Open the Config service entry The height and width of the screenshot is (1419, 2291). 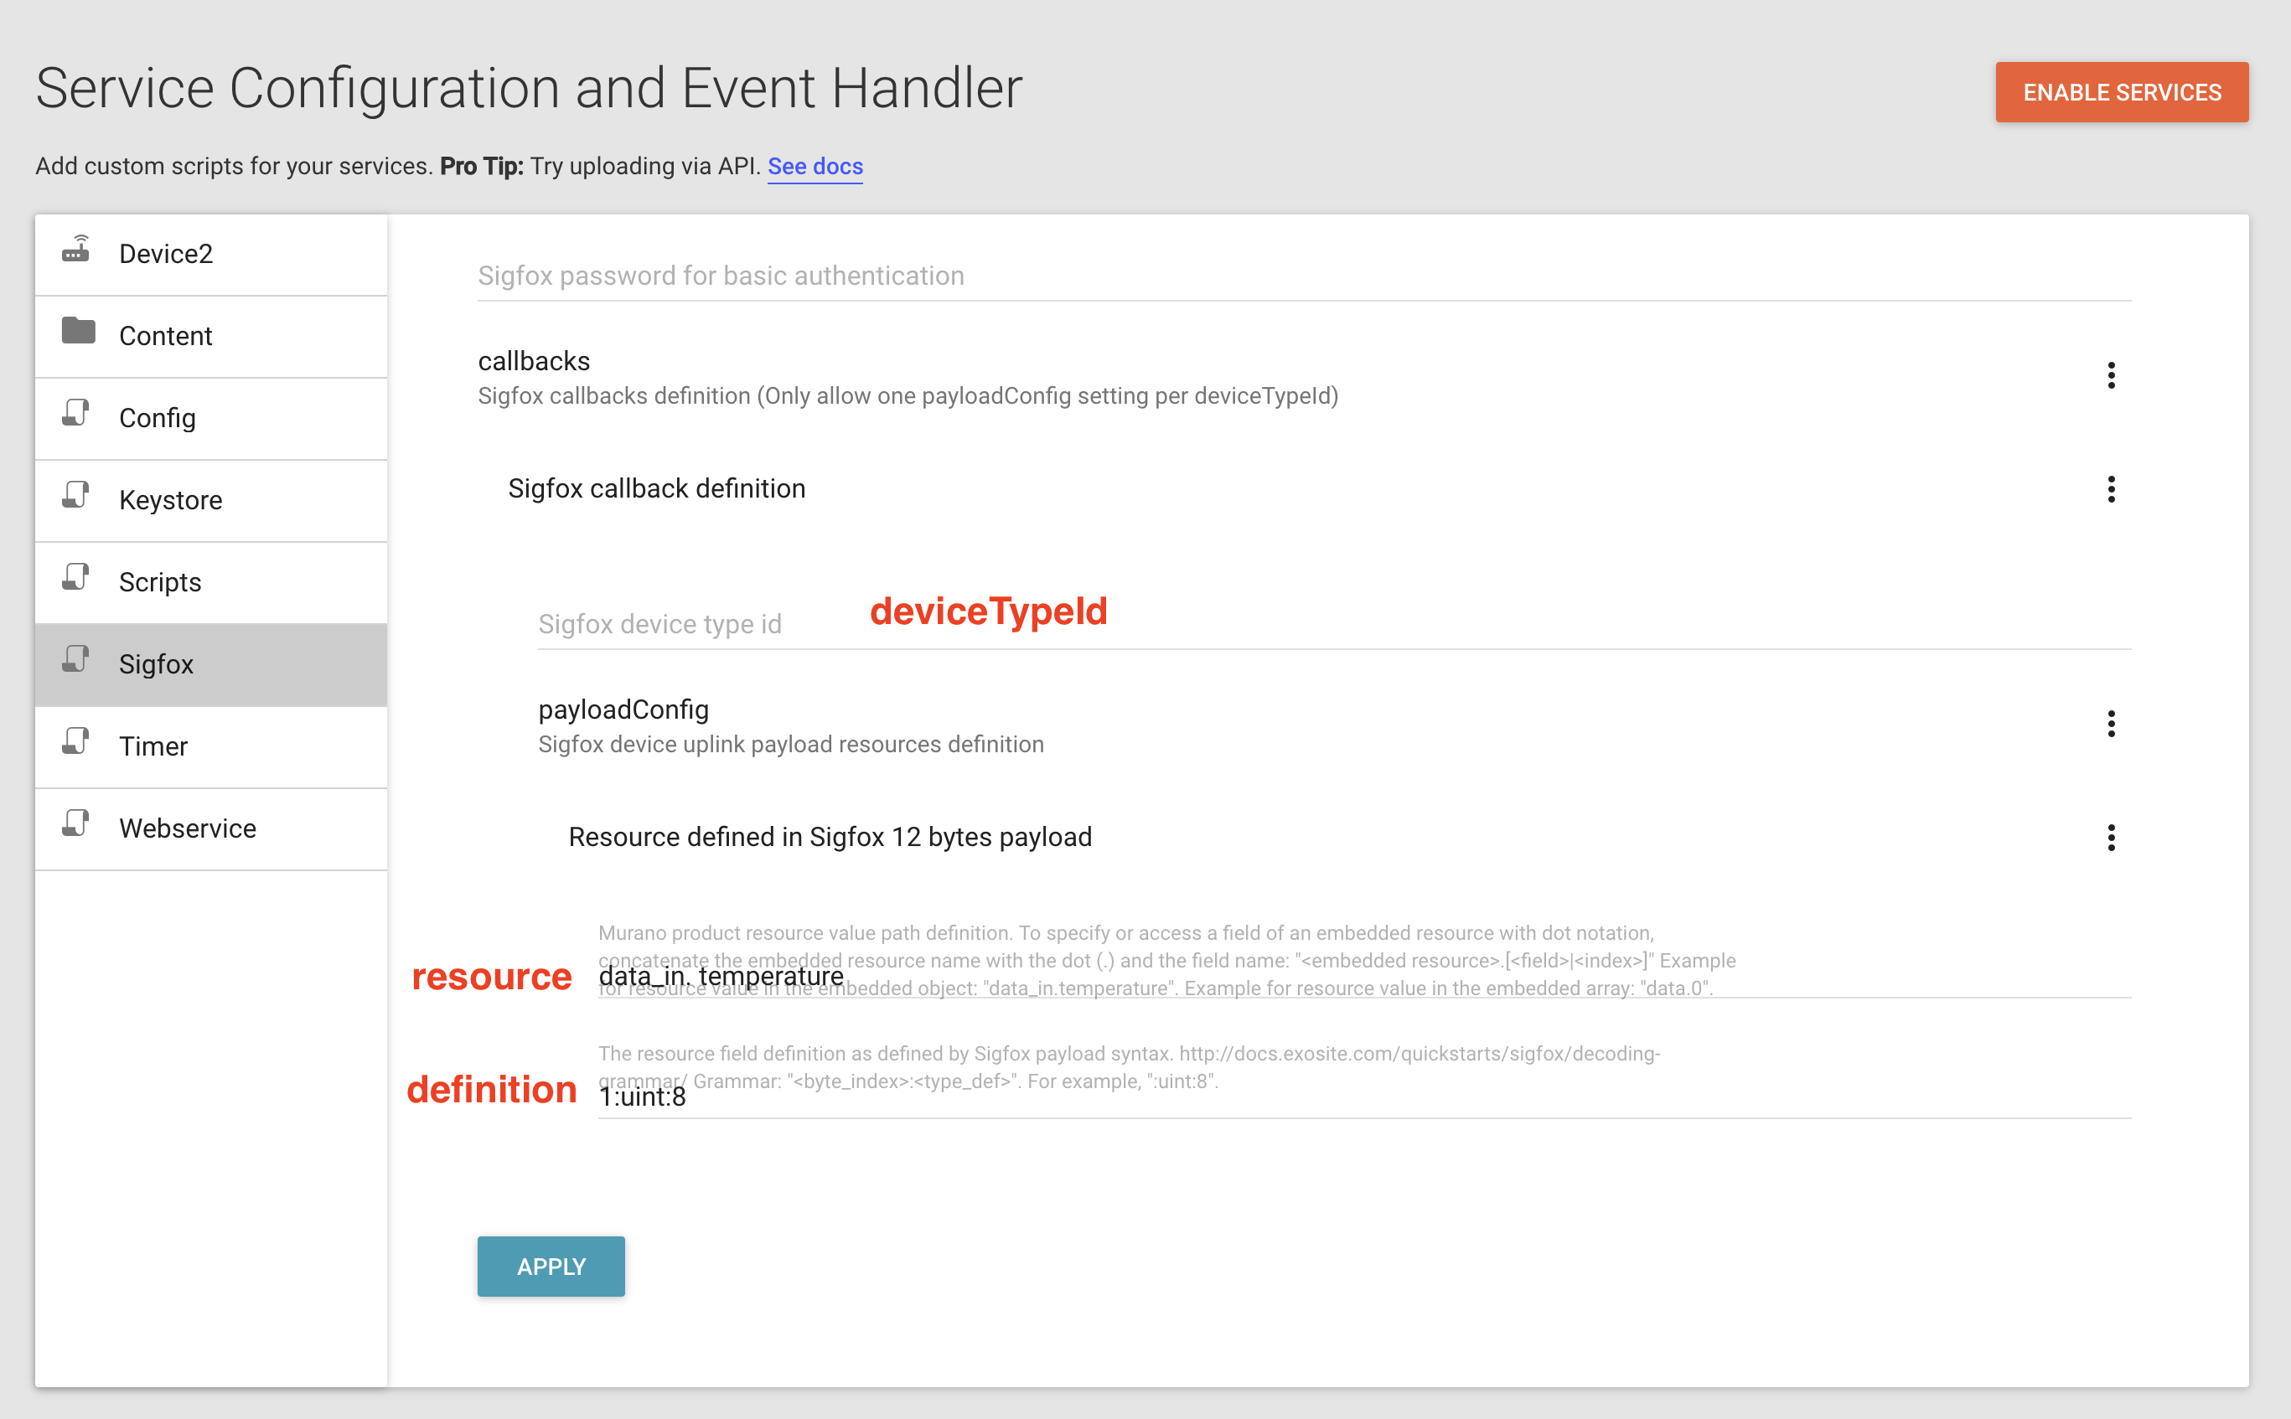pyautogui.click(x=211, y=419)
